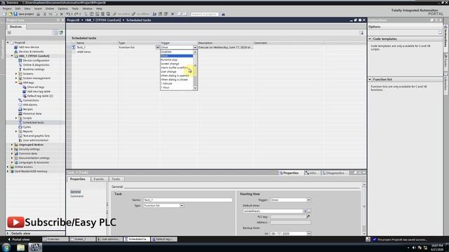The width and height of the screenshot is (449, 252).
Task: Click the Add new device icon in tree
Action: pyautogui.click(x=16, y=47)
